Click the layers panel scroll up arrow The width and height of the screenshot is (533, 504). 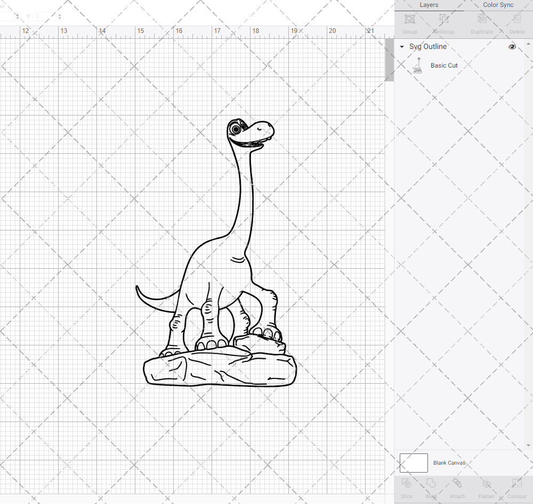pos(528,44)
